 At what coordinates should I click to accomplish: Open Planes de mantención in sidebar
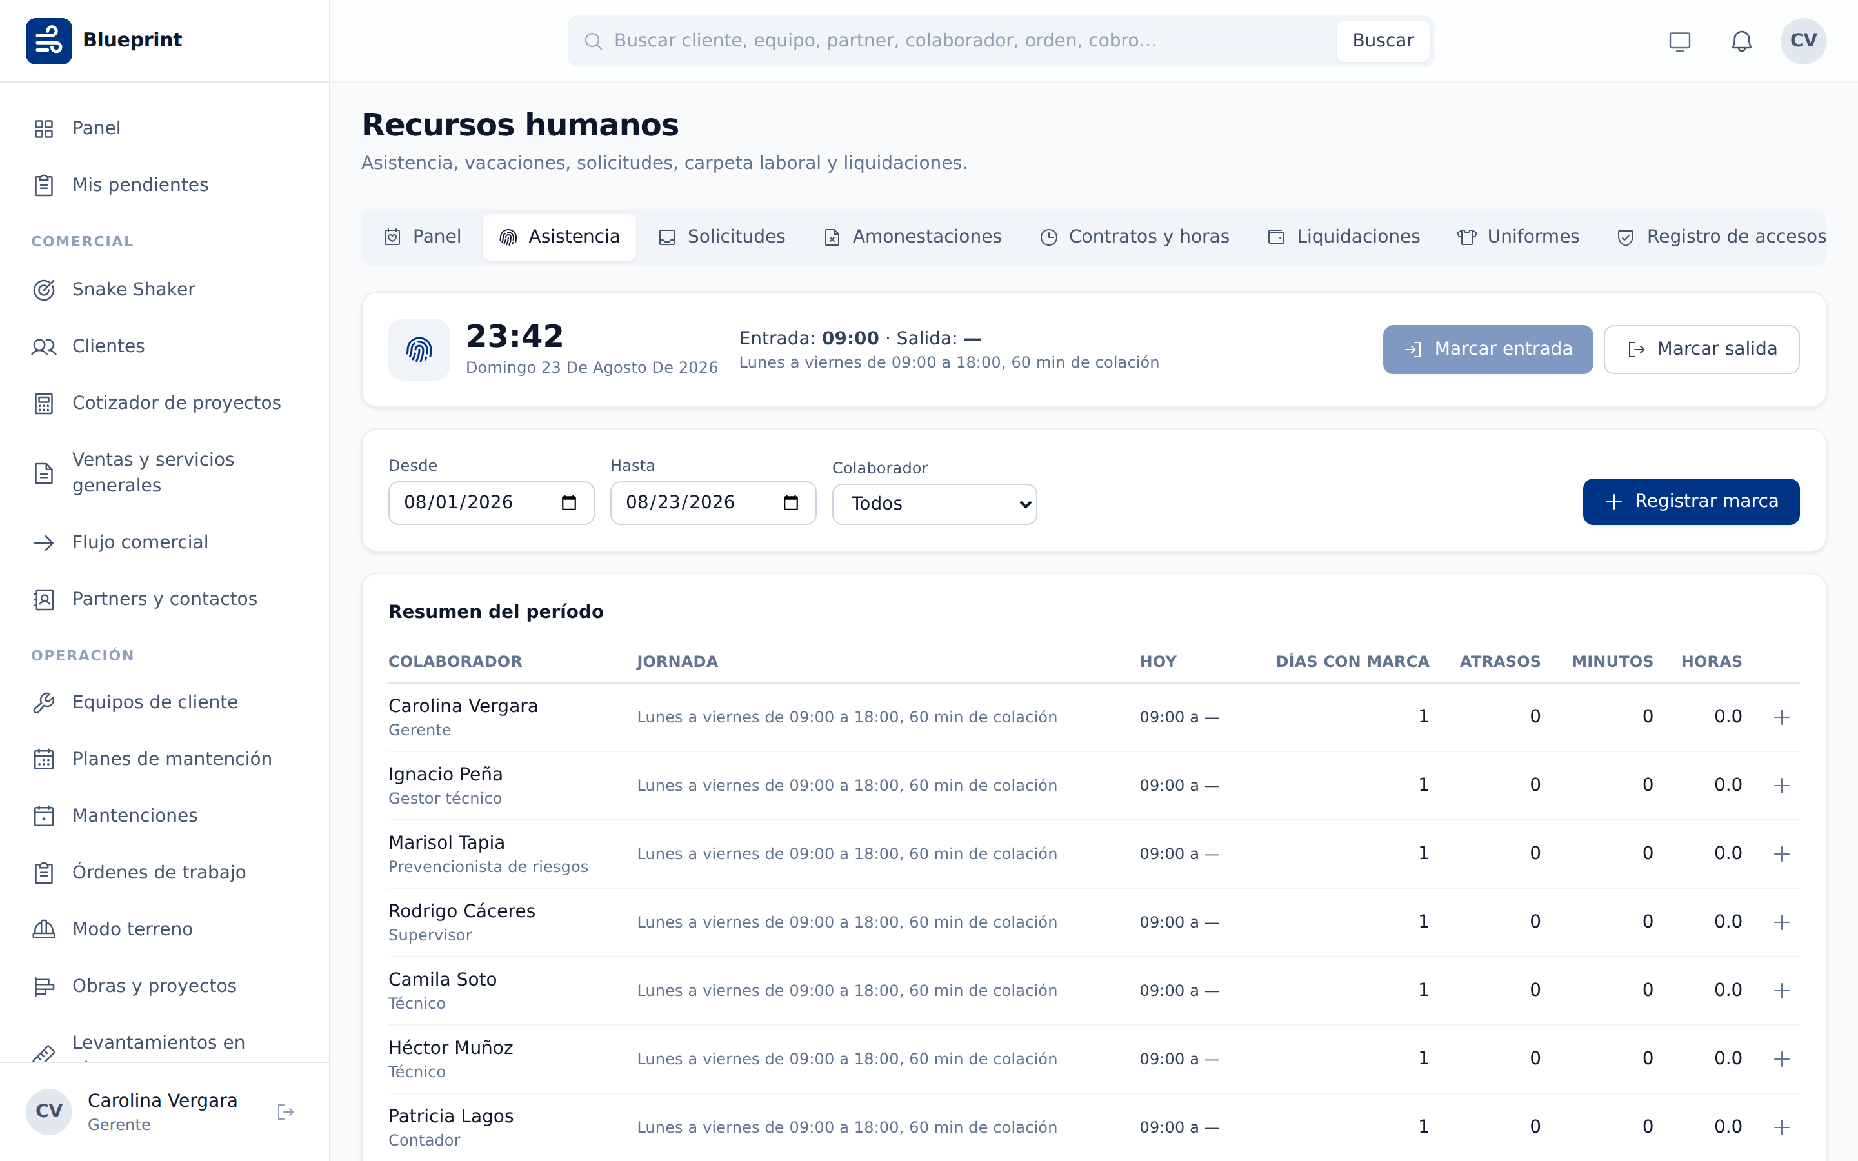point(165,759)
